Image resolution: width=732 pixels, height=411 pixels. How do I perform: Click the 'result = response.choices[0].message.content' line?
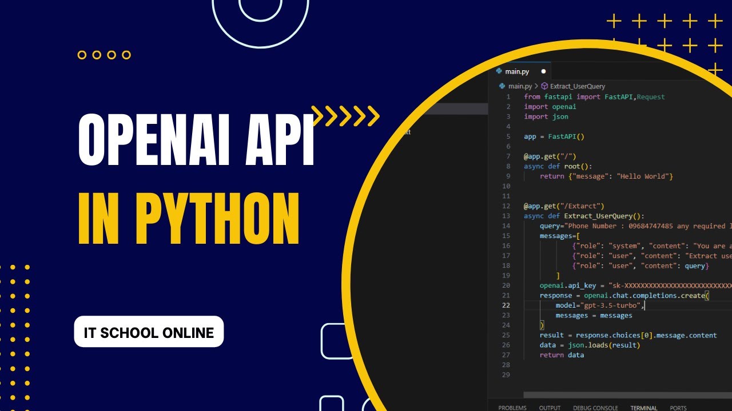[628, 335]
